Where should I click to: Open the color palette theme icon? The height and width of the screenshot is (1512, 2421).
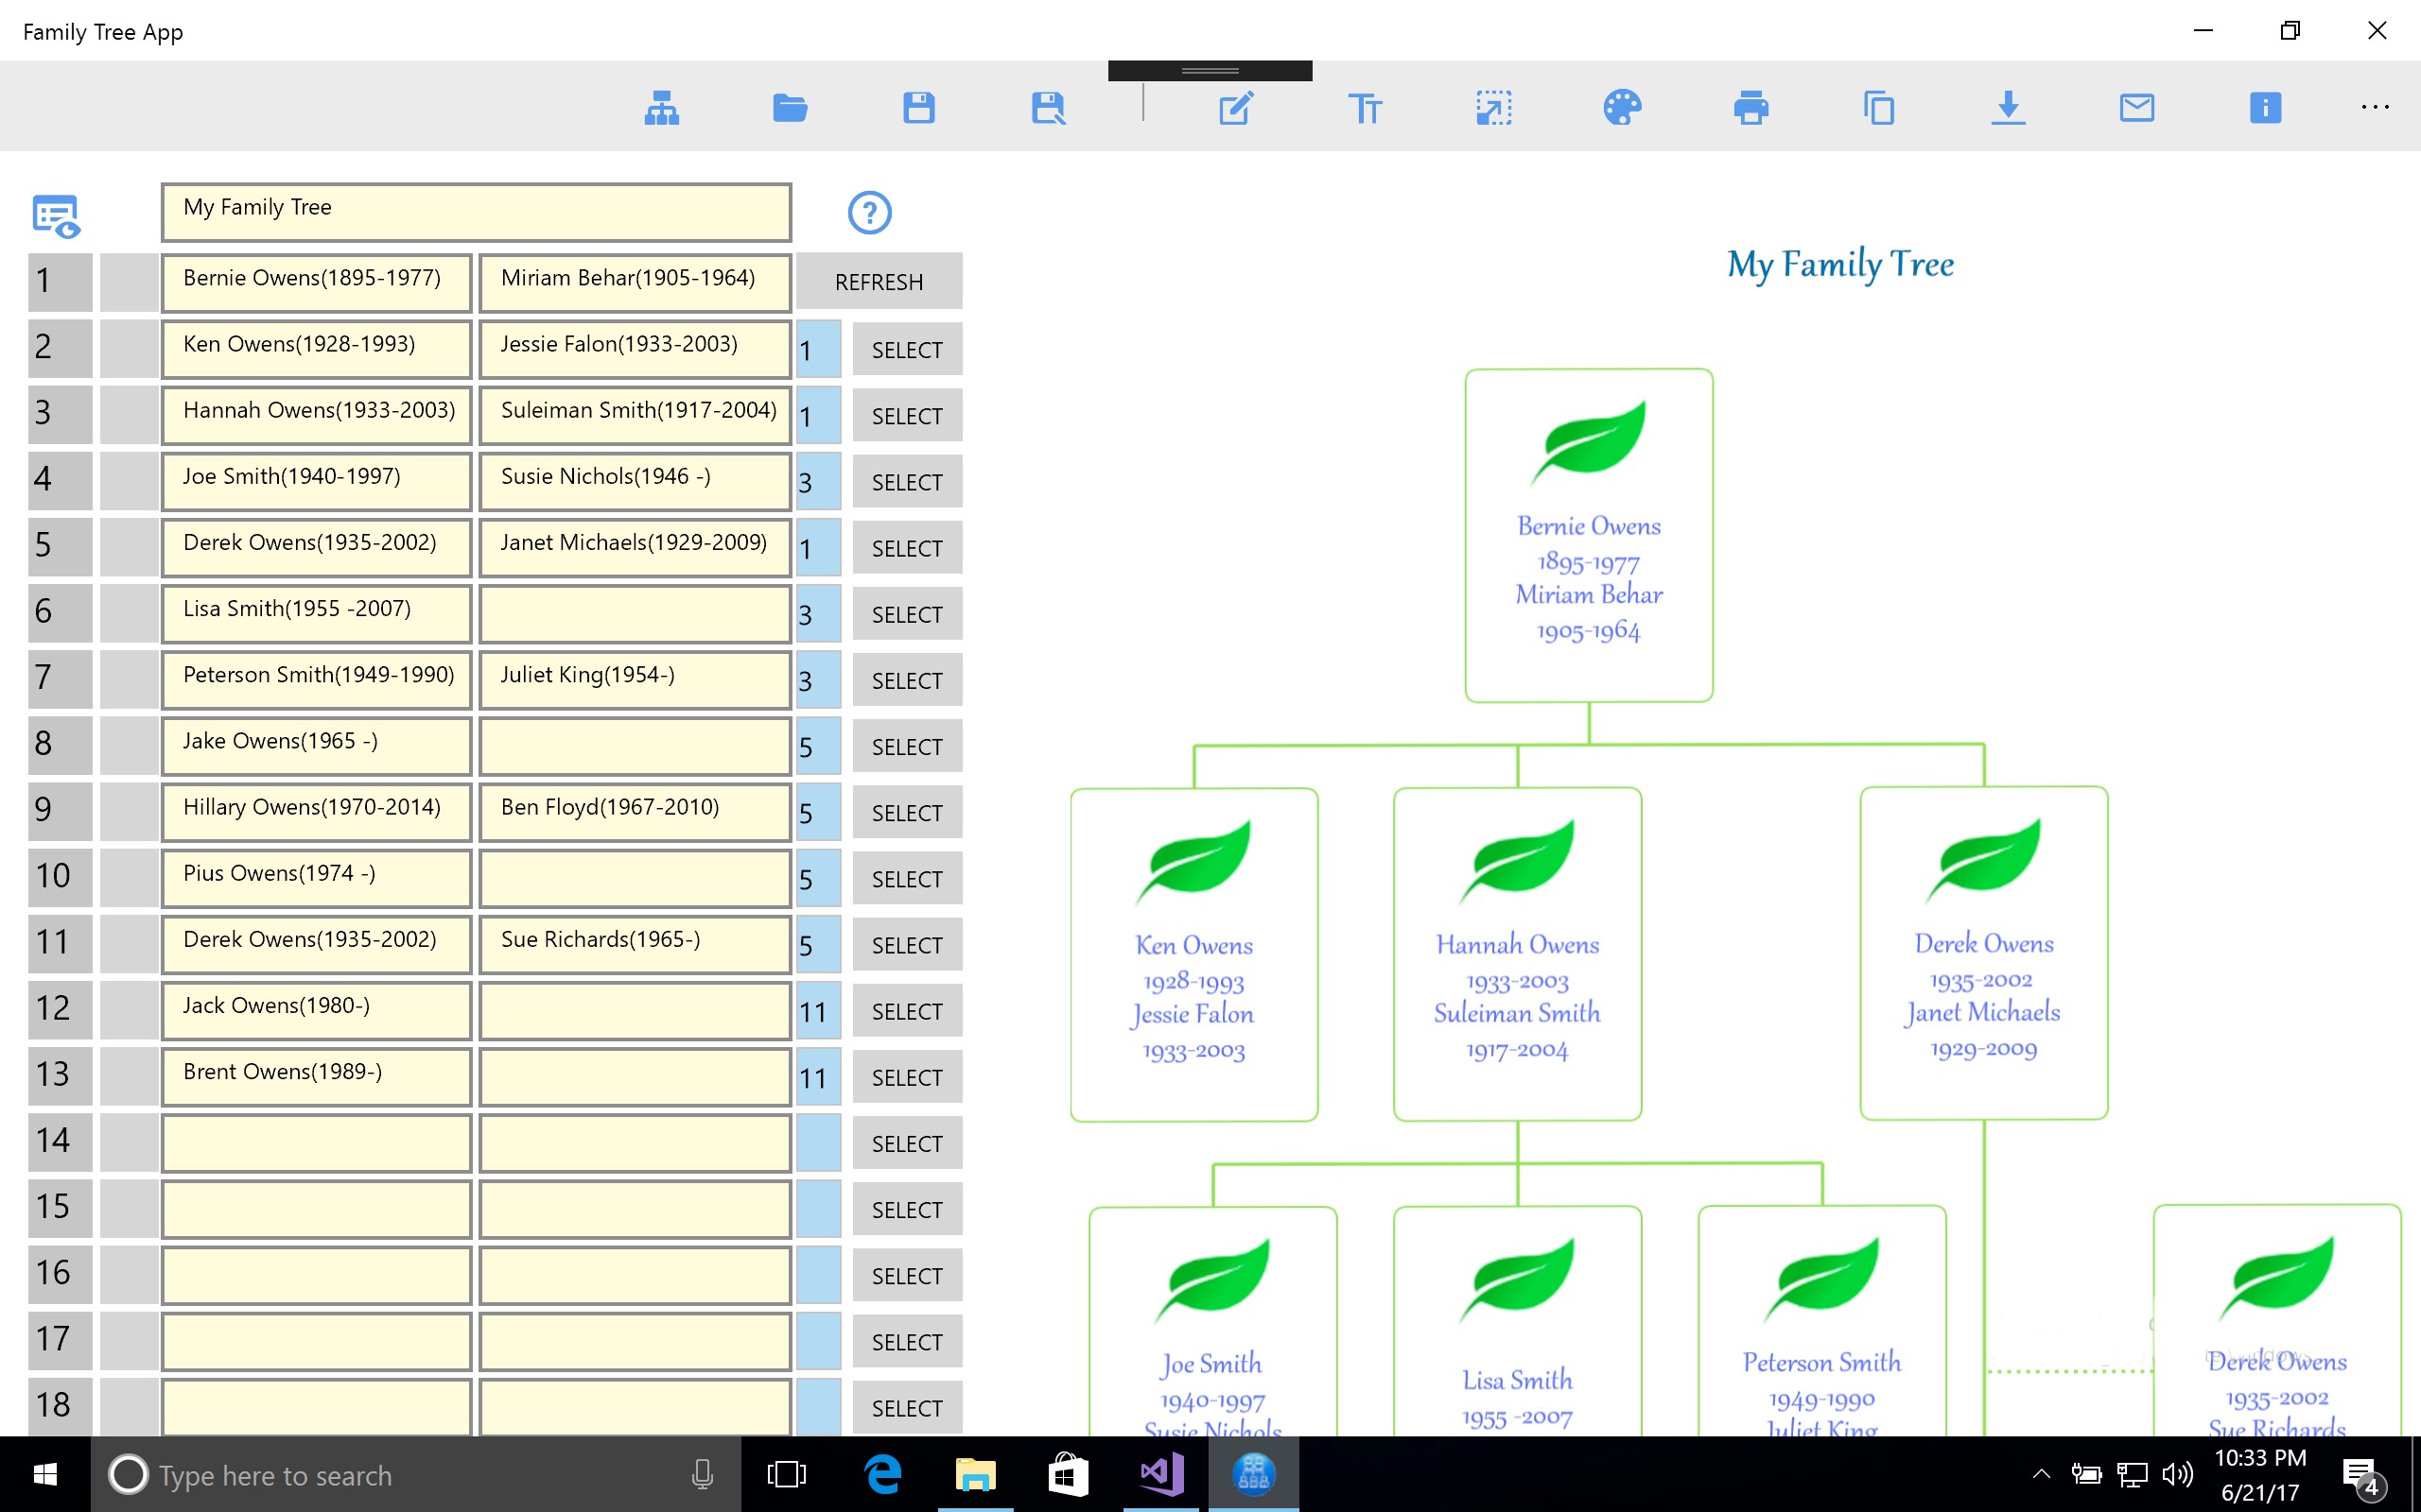click(x=1622, y=107)
